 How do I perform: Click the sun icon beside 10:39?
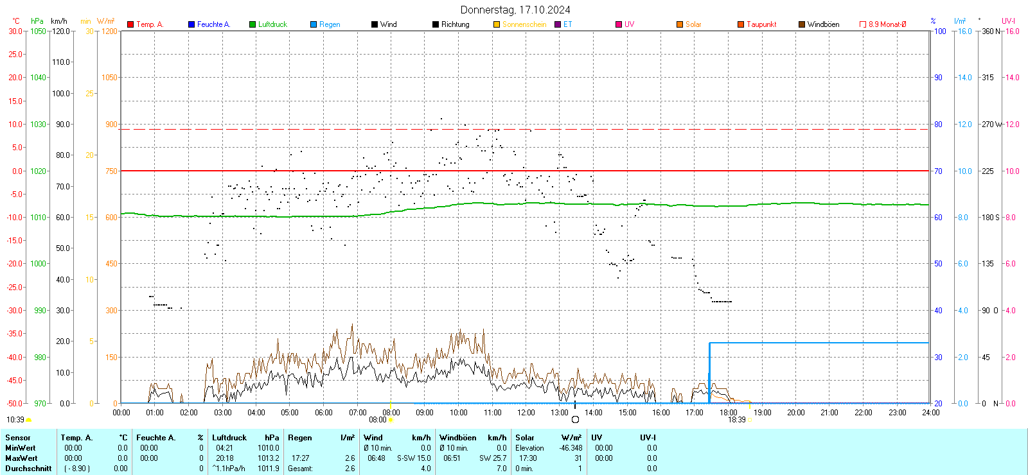(28, 420)
